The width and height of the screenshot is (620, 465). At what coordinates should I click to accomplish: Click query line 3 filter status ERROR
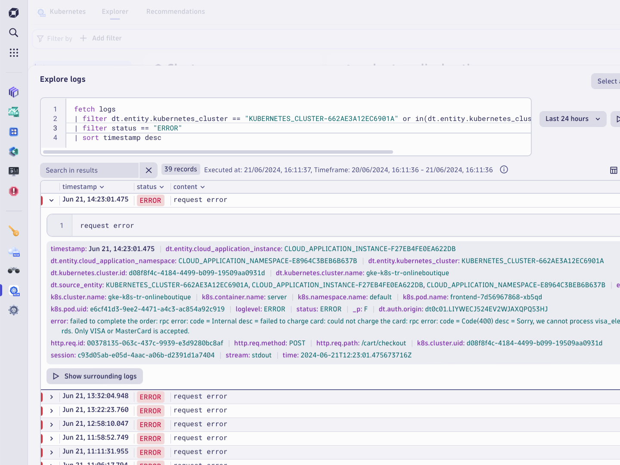coord(128,128)
